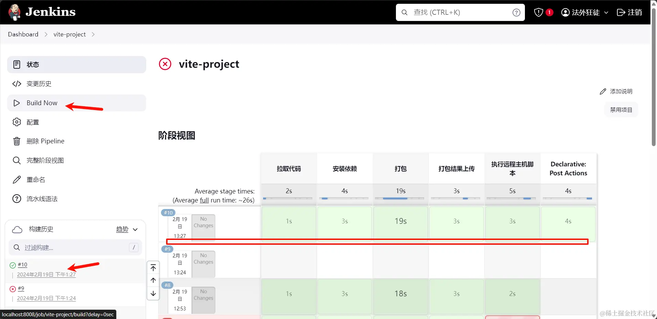
Task: Click the 19s 打包 cell of build #10
Action: pos(400,223)
